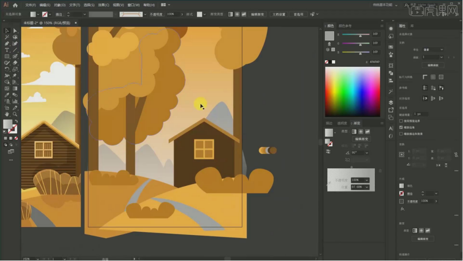Enable the 缩放描边和效果 checkbox
This screenshot has width=463, height=261.
click(x=401, y=134)
